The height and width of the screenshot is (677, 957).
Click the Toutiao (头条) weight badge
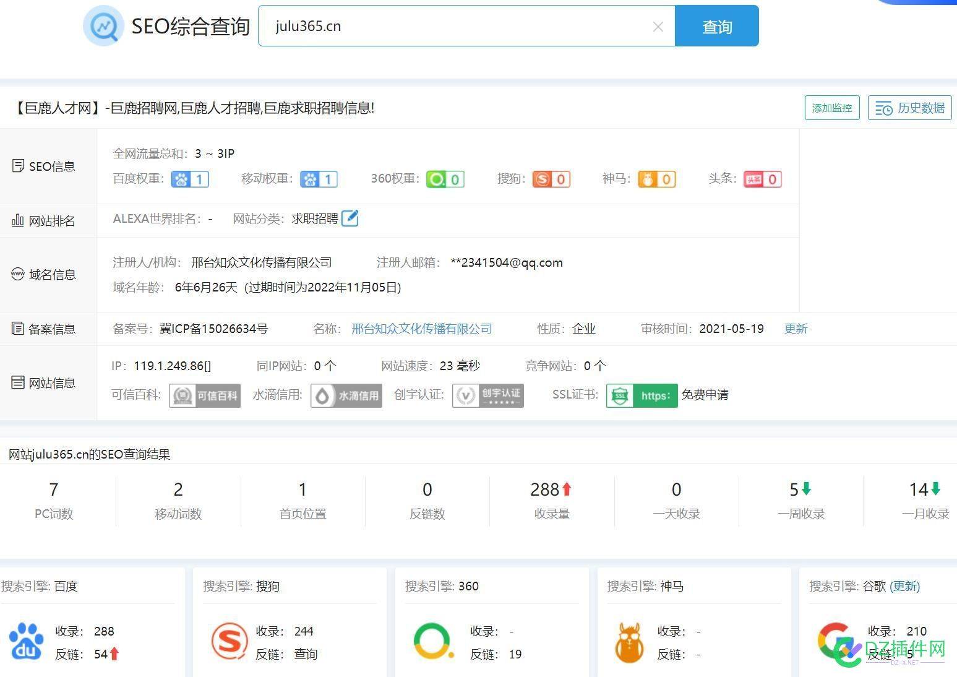click(x=763, y=179)
